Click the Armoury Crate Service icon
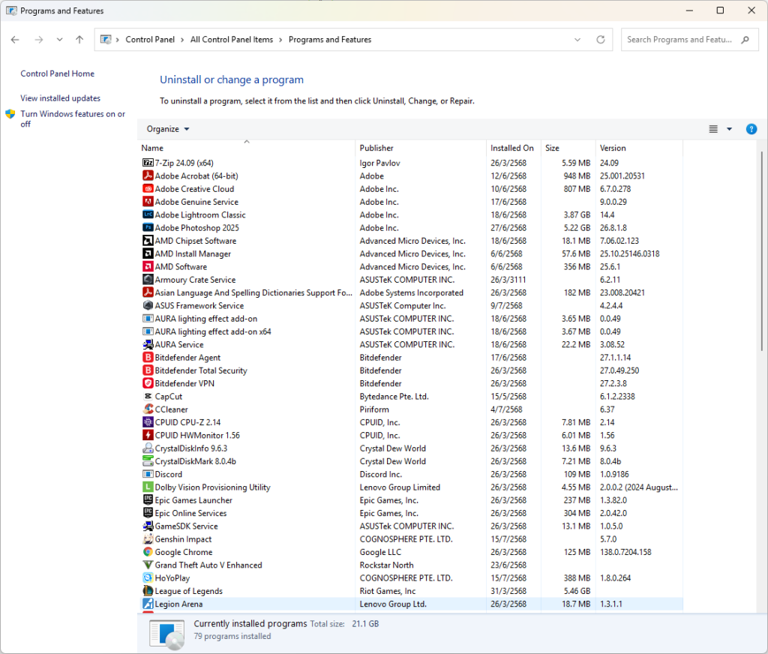The image size is (768, 654). 148,280
